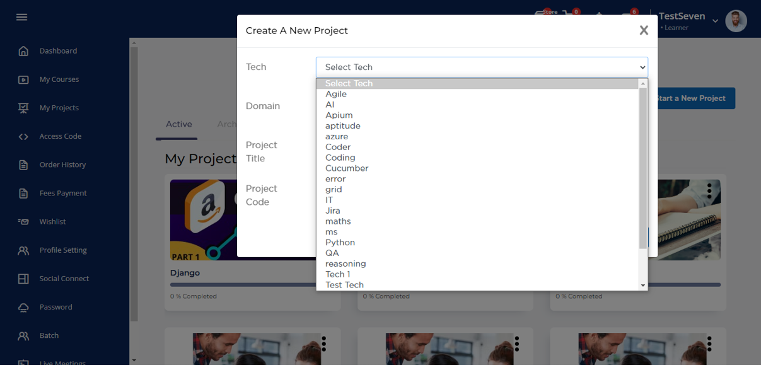Click the Dashboard home icon

[x=23, y=51]
